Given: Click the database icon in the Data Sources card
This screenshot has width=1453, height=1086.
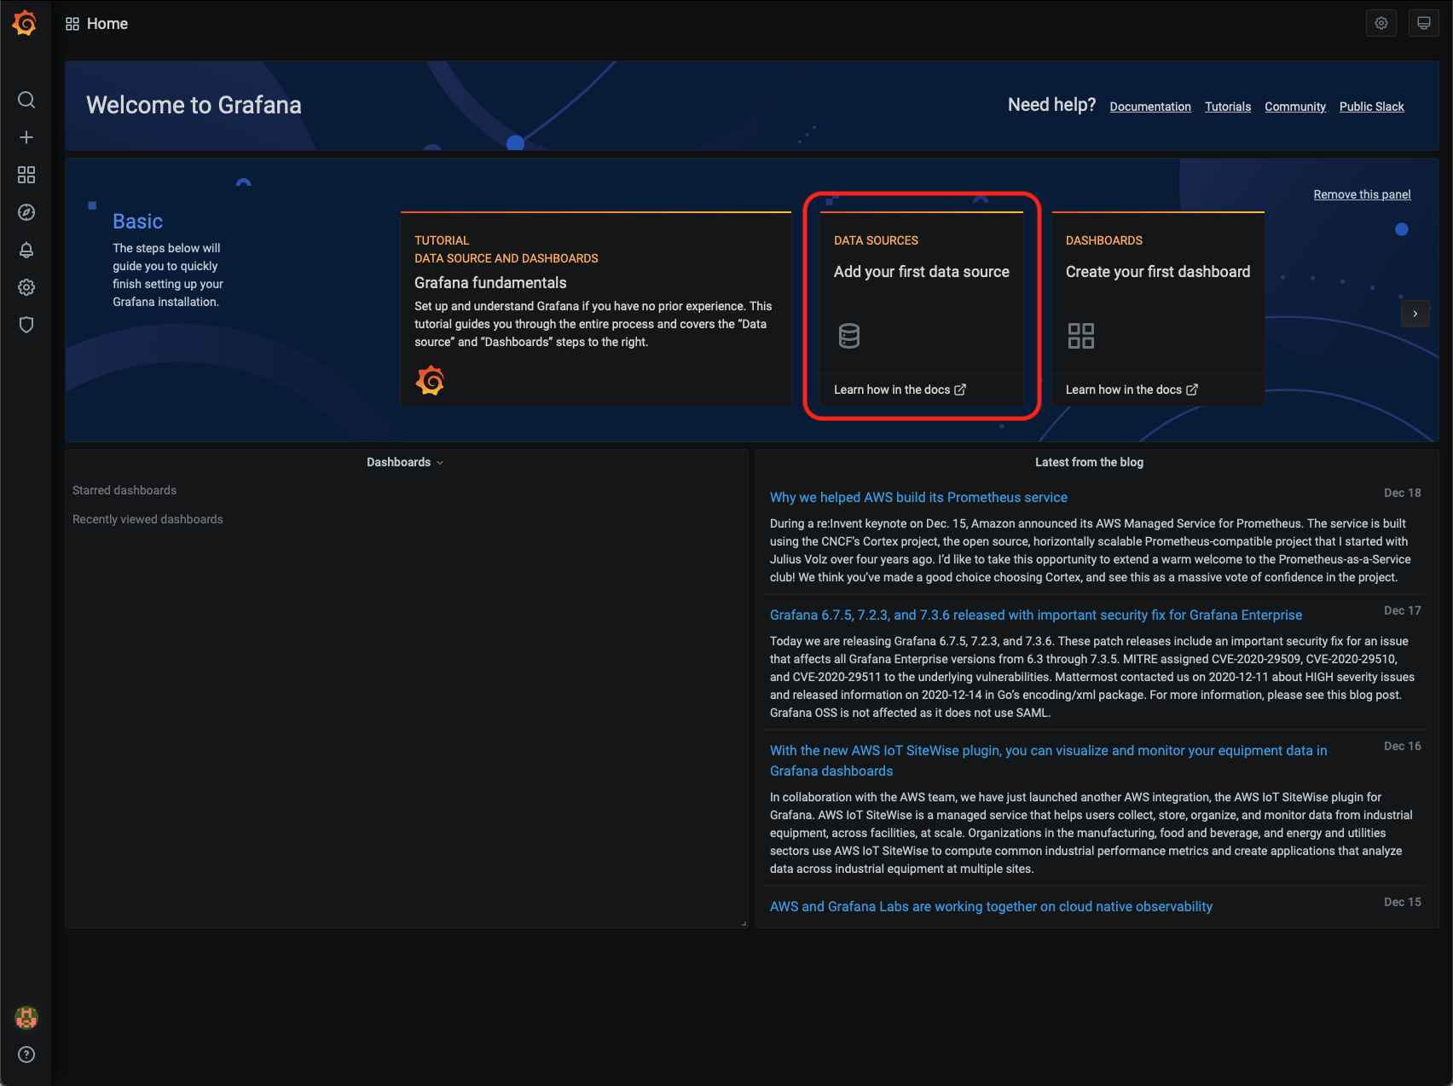Looking at the screenshot, I should (x=849, y=336).
